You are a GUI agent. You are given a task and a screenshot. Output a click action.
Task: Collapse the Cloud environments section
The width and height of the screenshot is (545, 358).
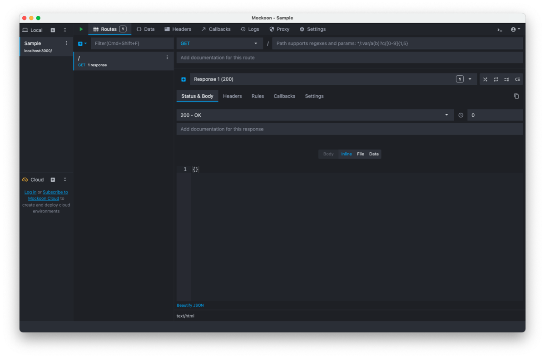(65, 179)
